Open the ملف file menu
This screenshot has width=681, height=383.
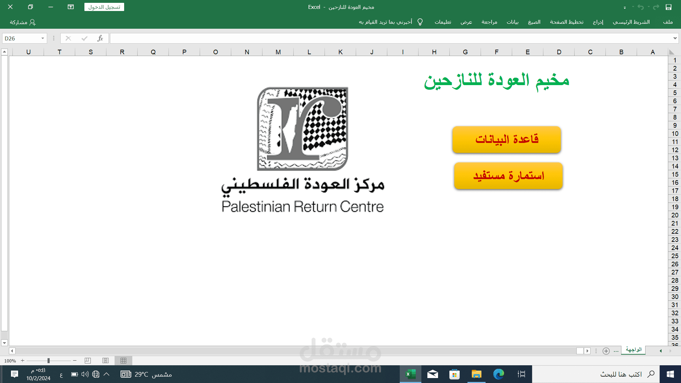tap(668, 22)
